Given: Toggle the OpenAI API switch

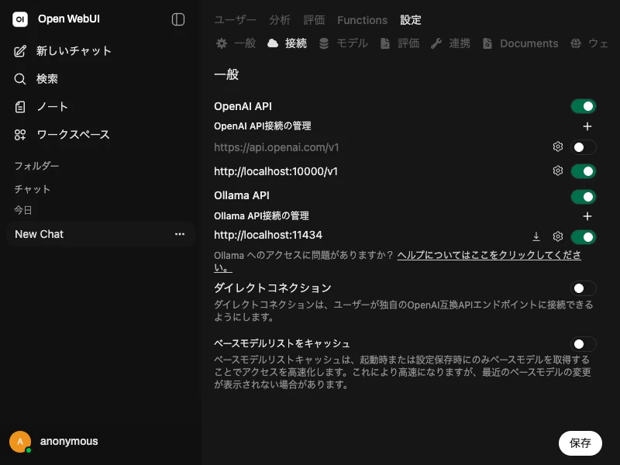Looking at the screenshot, I should (x=584, y=106).
